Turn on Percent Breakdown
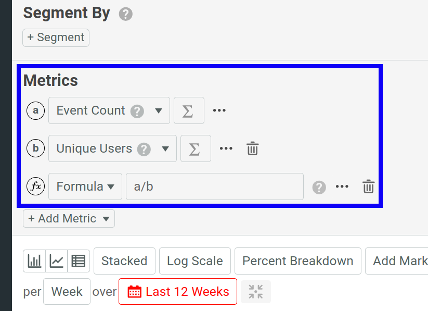 pos(297,261)
